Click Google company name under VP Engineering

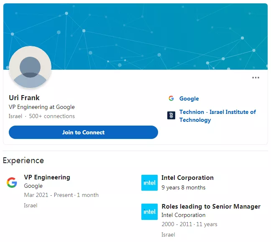33,186
